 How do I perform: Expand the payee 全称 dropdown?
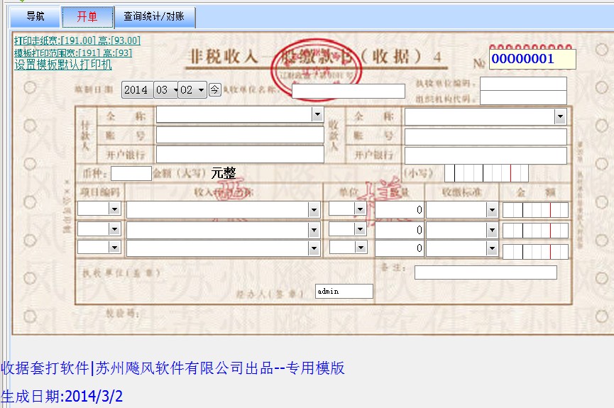coord(560,117)
